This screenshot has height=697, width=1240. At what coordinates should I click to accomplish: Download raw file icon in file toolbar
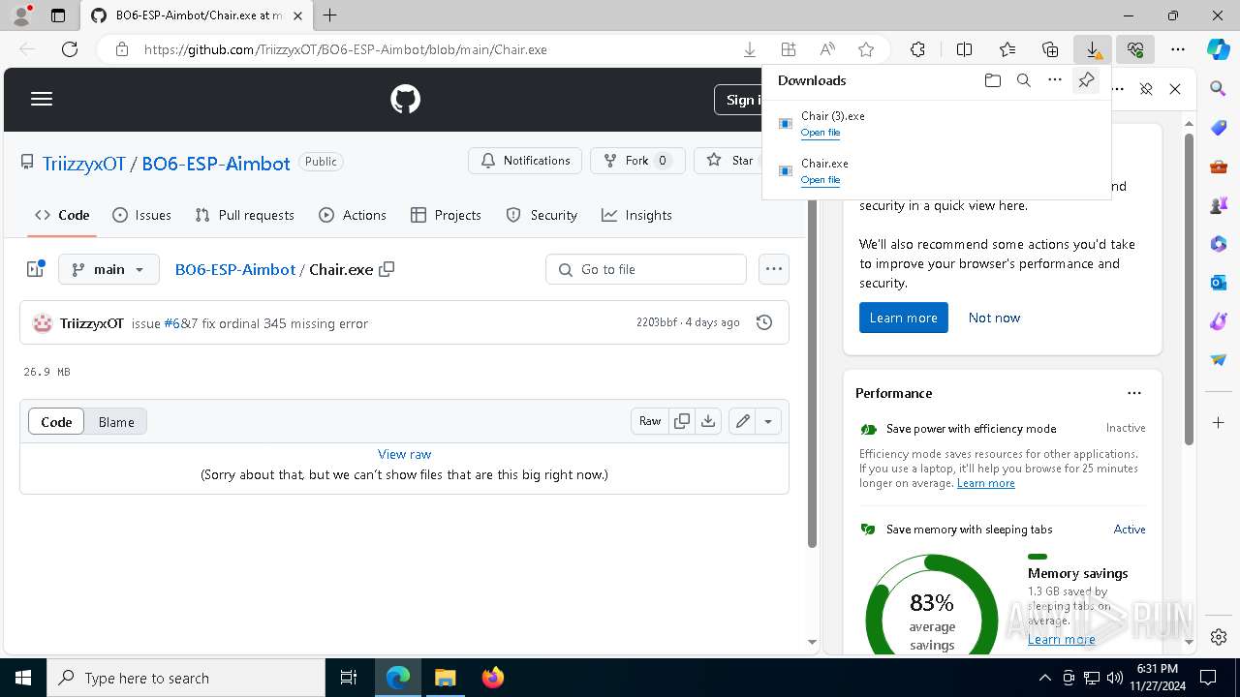click(x=708, y=421)
